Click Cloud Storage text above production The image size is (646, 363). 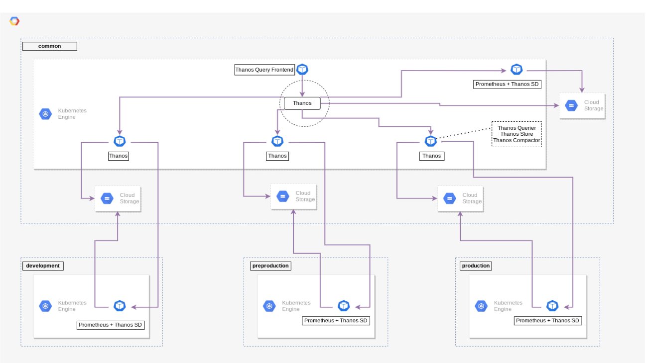472,198
